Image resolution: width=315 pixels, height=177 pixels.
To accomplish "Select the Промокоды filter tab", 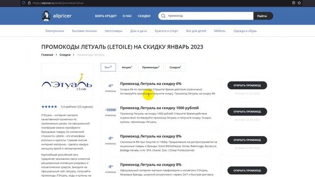I will [151, 67].
